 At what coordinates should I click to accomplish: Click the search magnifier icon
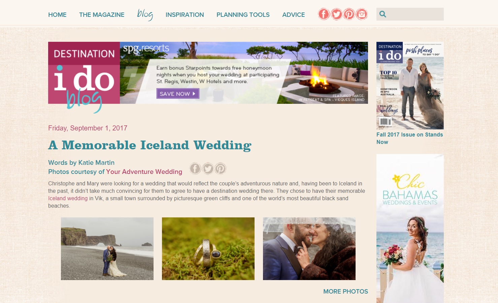383,14
